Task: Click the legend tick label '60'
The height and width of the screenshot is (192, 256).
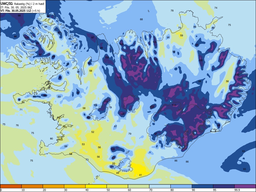Action: click(130, 190)
